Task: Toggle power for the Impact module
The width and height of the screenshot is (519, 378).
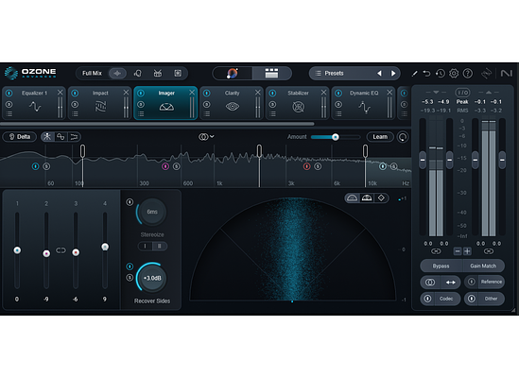Action: 75,94
